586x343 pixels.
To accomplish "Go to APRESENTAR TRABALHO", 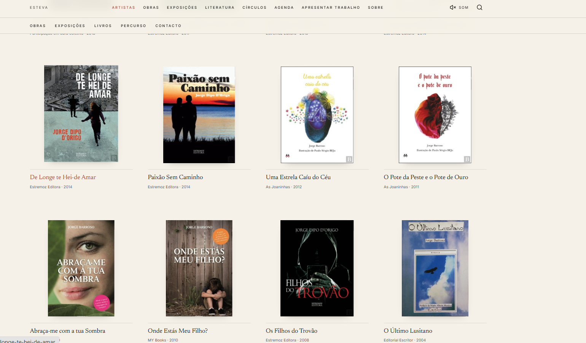I will click(331, 8).
